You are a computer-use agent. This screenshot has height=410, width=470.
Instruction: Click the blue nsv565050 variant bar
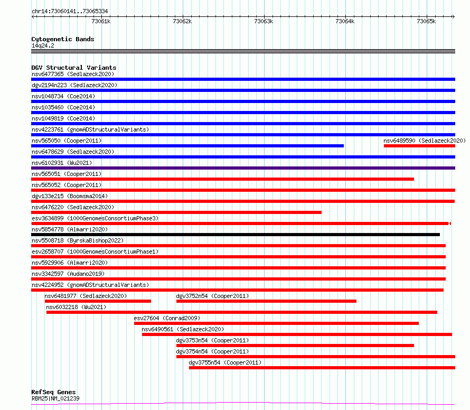187,146
